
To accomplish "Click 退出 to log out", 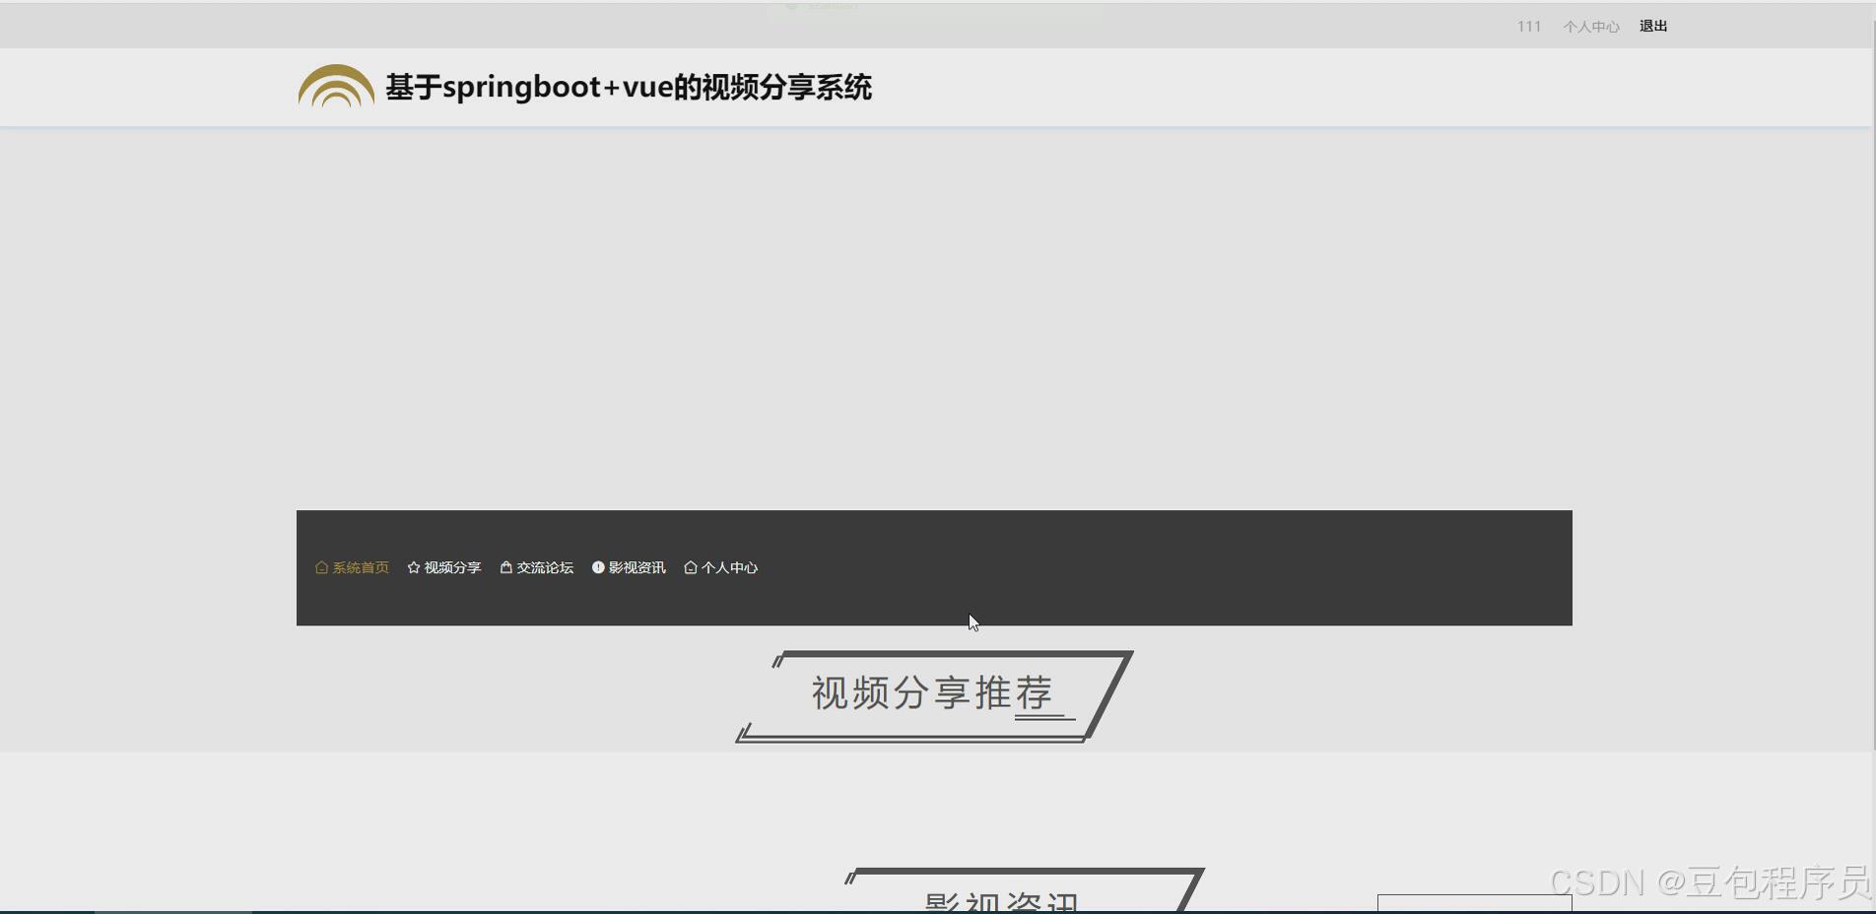I will 1651,26.
